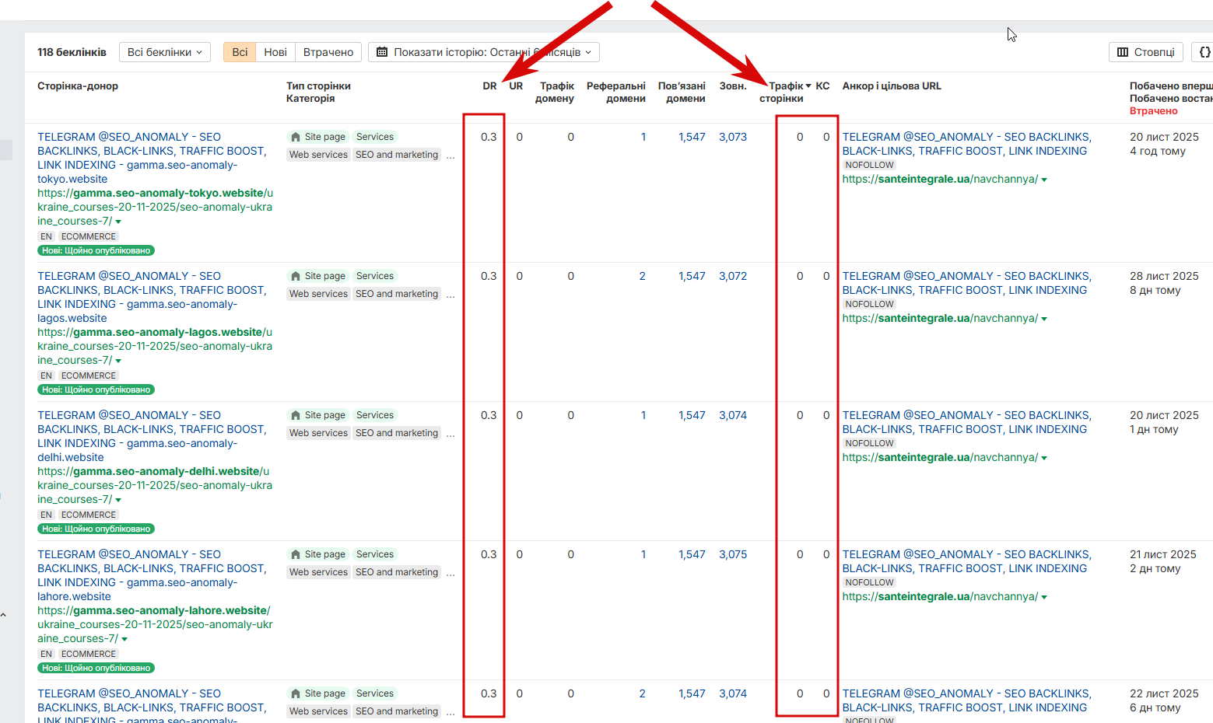Open the "Стовпці" columns button
Screen dimensions: 1213x723
tap(1146, 52)
